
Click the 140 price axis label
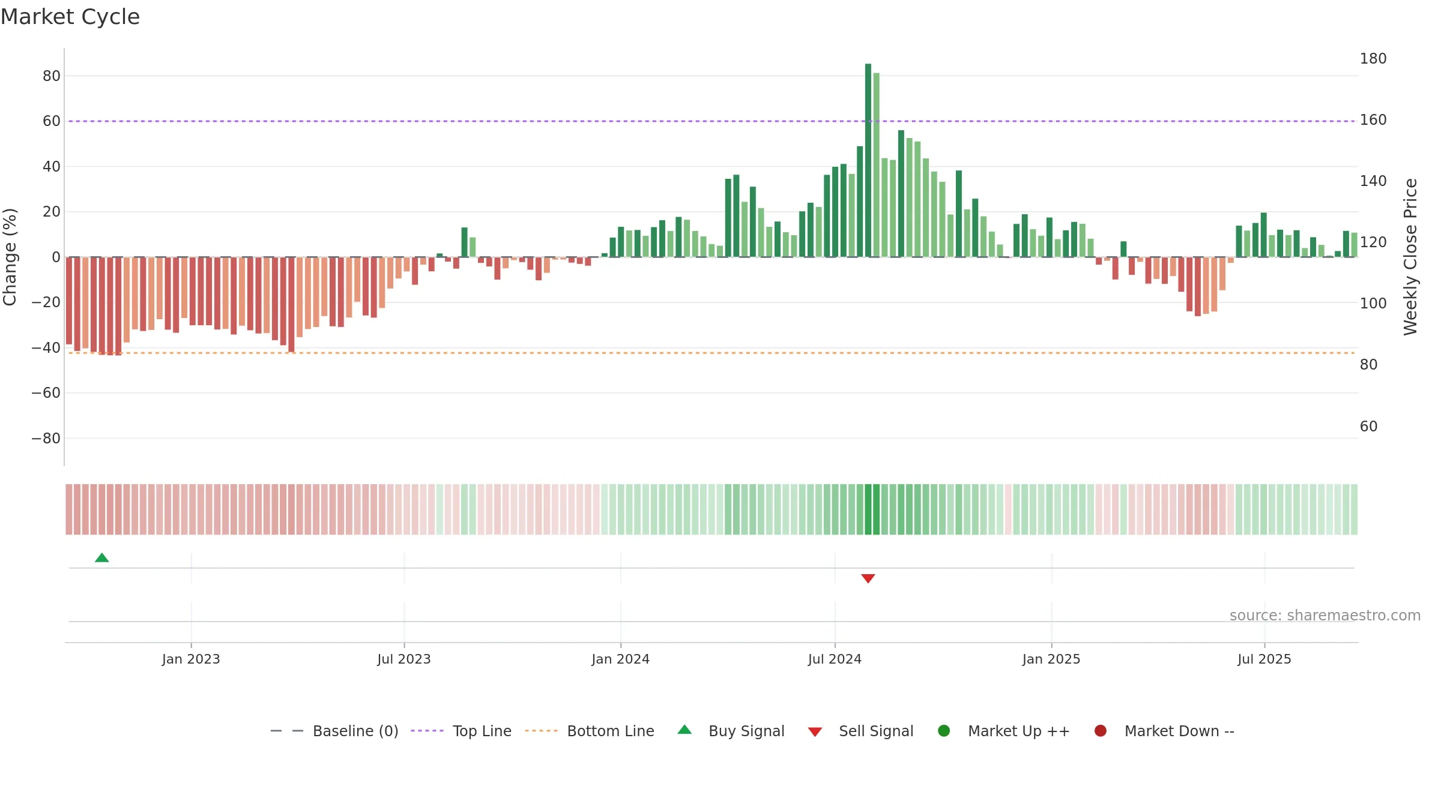click(1373, 181)
